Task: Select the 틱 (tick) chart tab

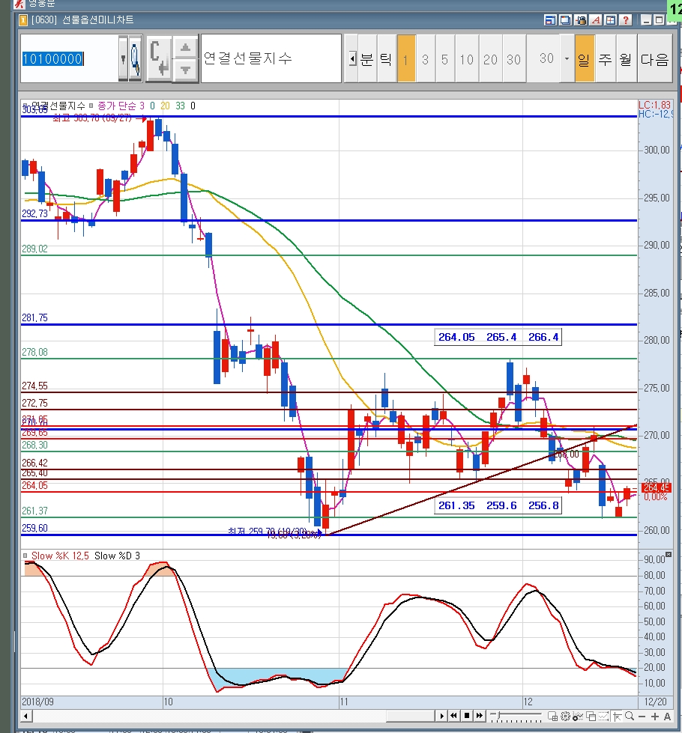Action: coord(385,58)
